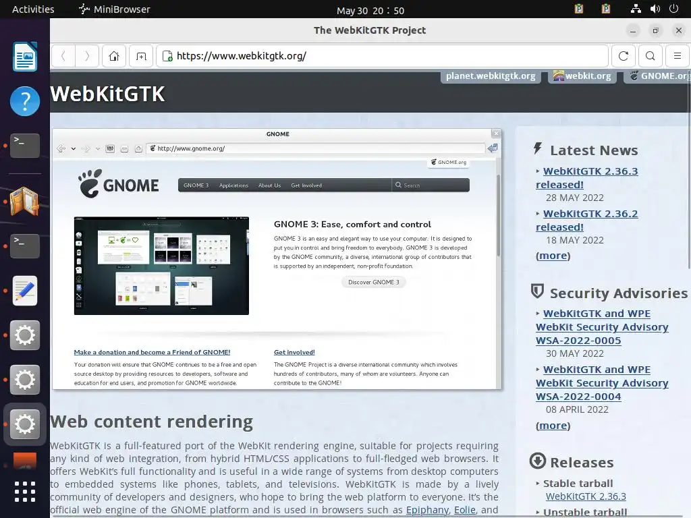Viewport: 691px width, 518px height.
Task: Show Applications grid in the dock
Action: click(x=25, y=492)
